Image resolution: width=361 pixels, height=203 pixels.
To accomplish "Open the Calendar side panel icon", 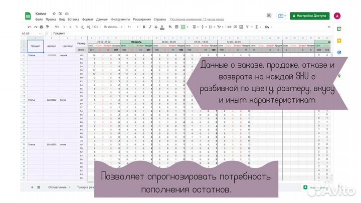I will pos(339,29).
